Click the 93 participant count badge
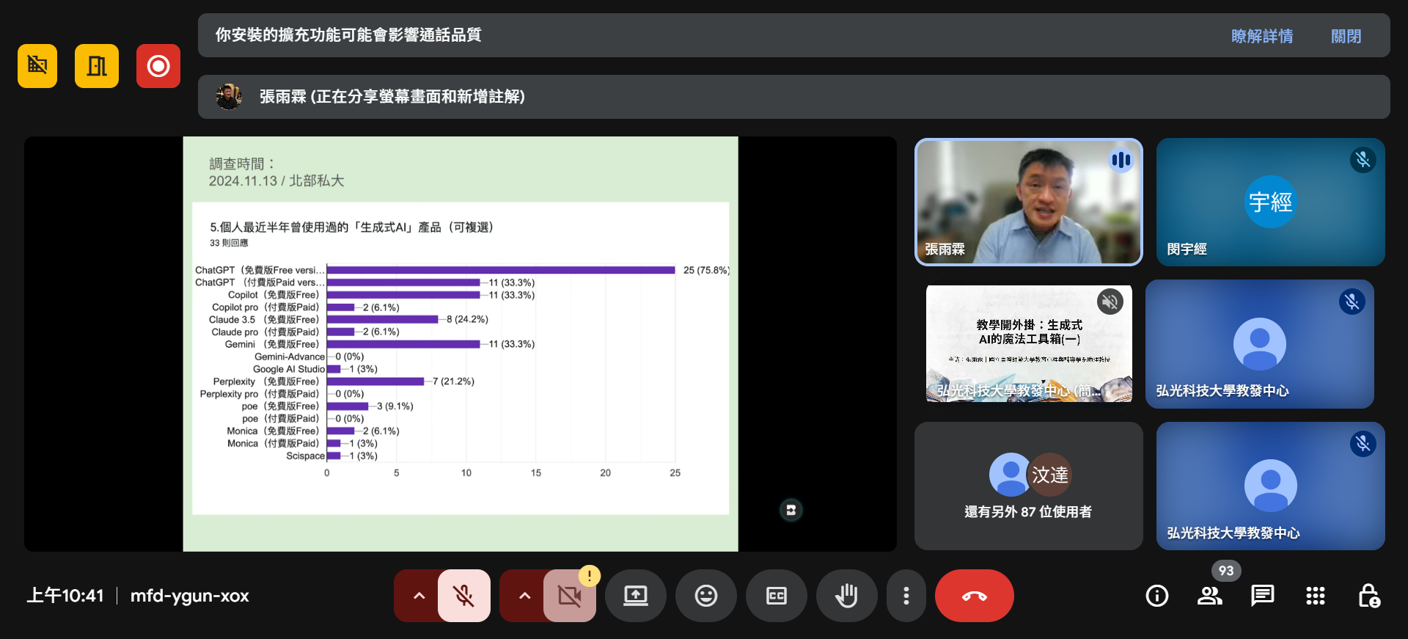The width and height of the screenshot is (1408, 639). point(1226,571)
